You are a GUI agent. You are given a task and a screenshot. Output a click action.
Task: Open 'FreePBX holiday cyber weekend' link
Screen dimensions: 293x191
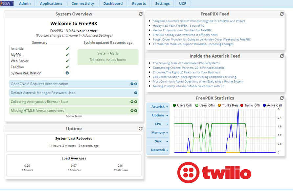pyautogui.click(x=185, y=35)
